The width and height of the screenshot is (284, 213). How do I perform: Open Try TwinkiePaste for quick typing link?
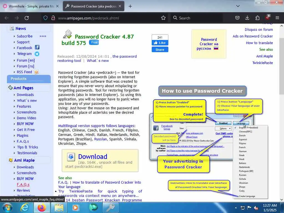click(100, 193)
